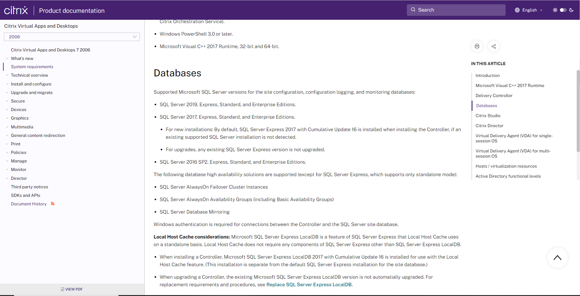This screenshot has height=296, width=580.
Task: Open Monitor section in sidebar
Action: tap(19, 169)
